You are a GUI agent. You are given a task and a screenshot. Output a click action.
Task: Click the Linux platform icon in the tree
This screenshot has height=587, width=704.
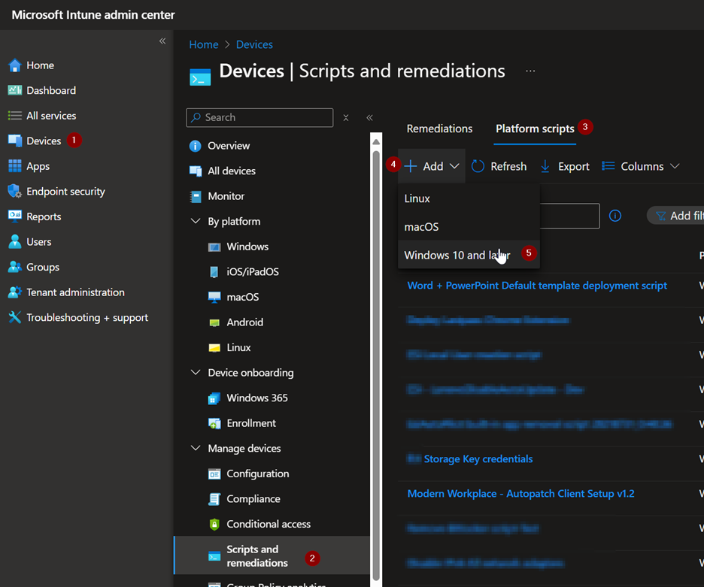[x=214, y=348]
